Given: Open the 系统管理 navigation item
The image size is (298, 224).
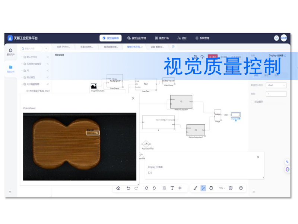Looking at the screenshot, I should [x=202, y=38].
